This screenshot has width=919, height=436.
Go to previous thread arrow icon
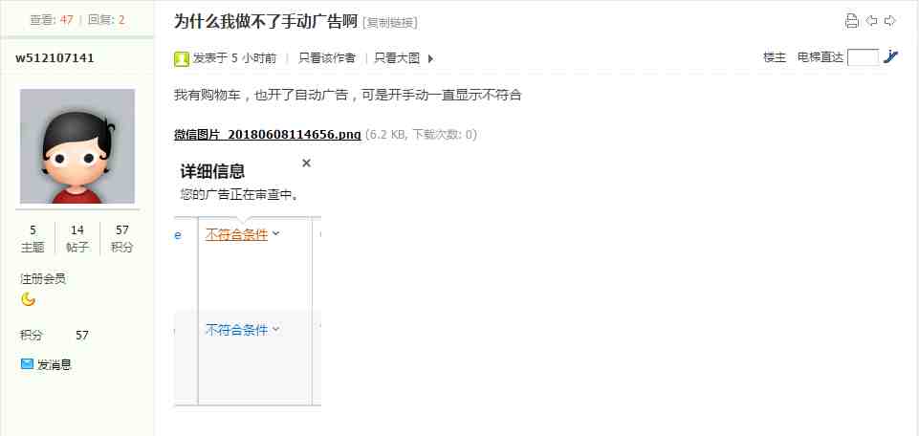[x=871, y=21]
